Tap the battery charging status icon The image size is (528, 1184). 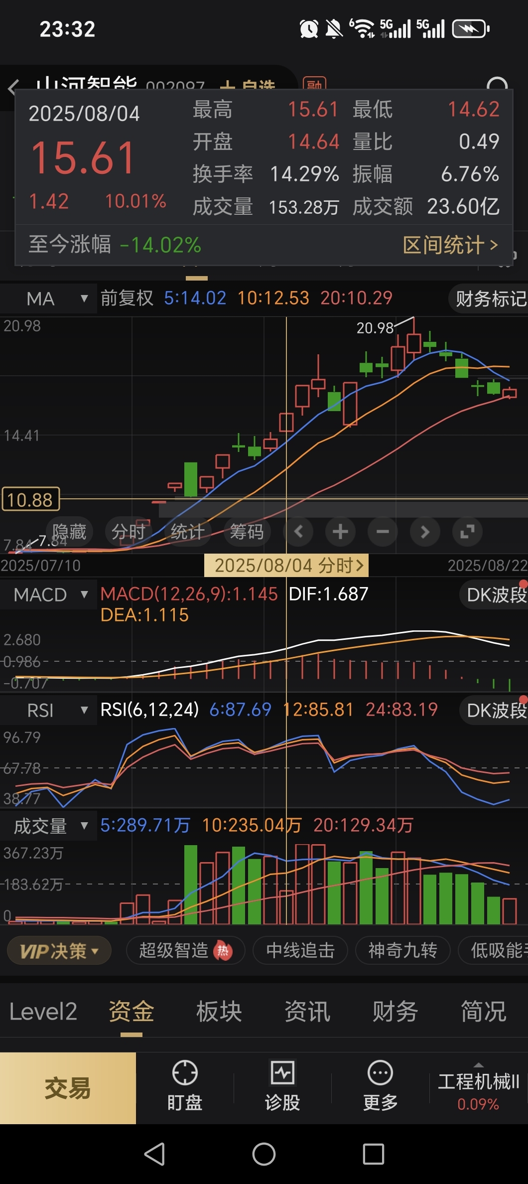pyautogui.click(x=471, y=29)
